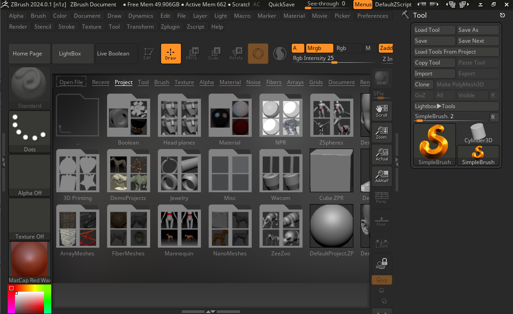This screenshot has width=513, height=314.
Task: Click the sculptris pro swirl icon
Action: [x=280, y=54]
